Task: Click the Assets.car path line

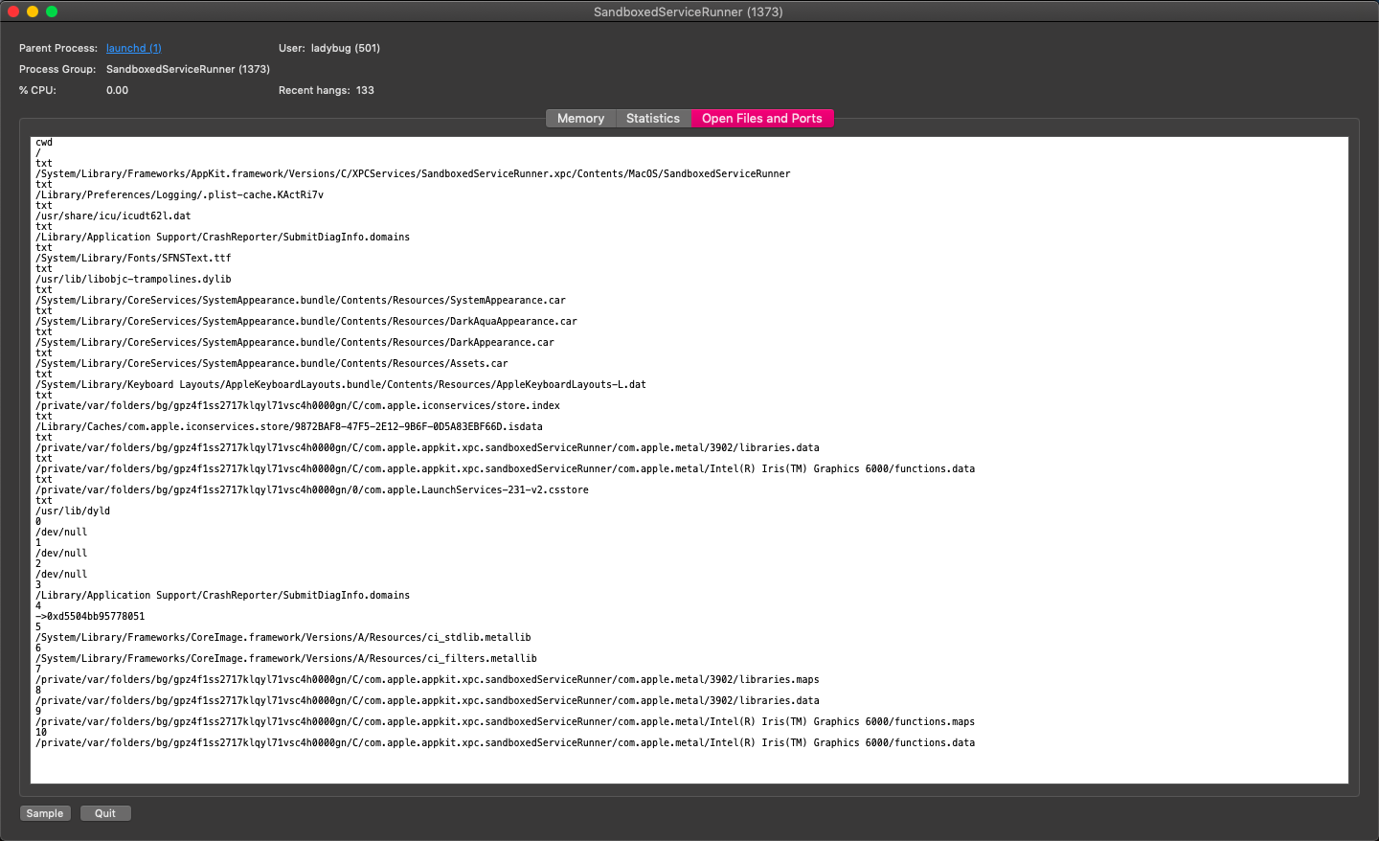Action: click(272, 364)
